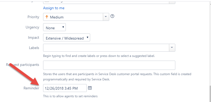Screen dimensions: 211x102
Task: Click the Reminder field label
Action: pyautogui.click(x=31, y=88)
